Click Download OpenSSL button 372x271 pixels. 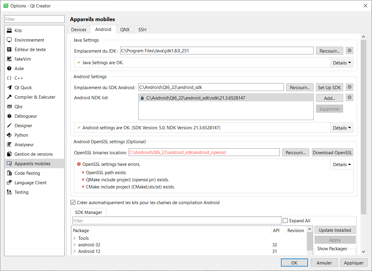(332, 152)
